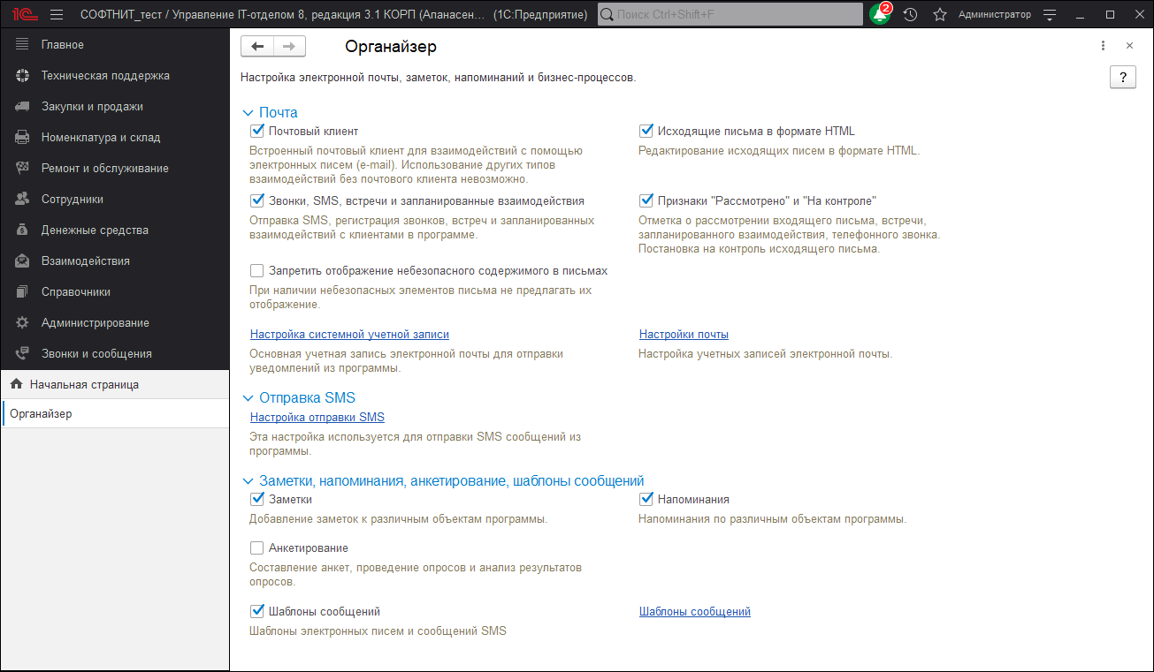Viewport: 1154px width, 672px height.
Task: Collapse the Заметки, напоминания section header
Action: click(248, 481)
